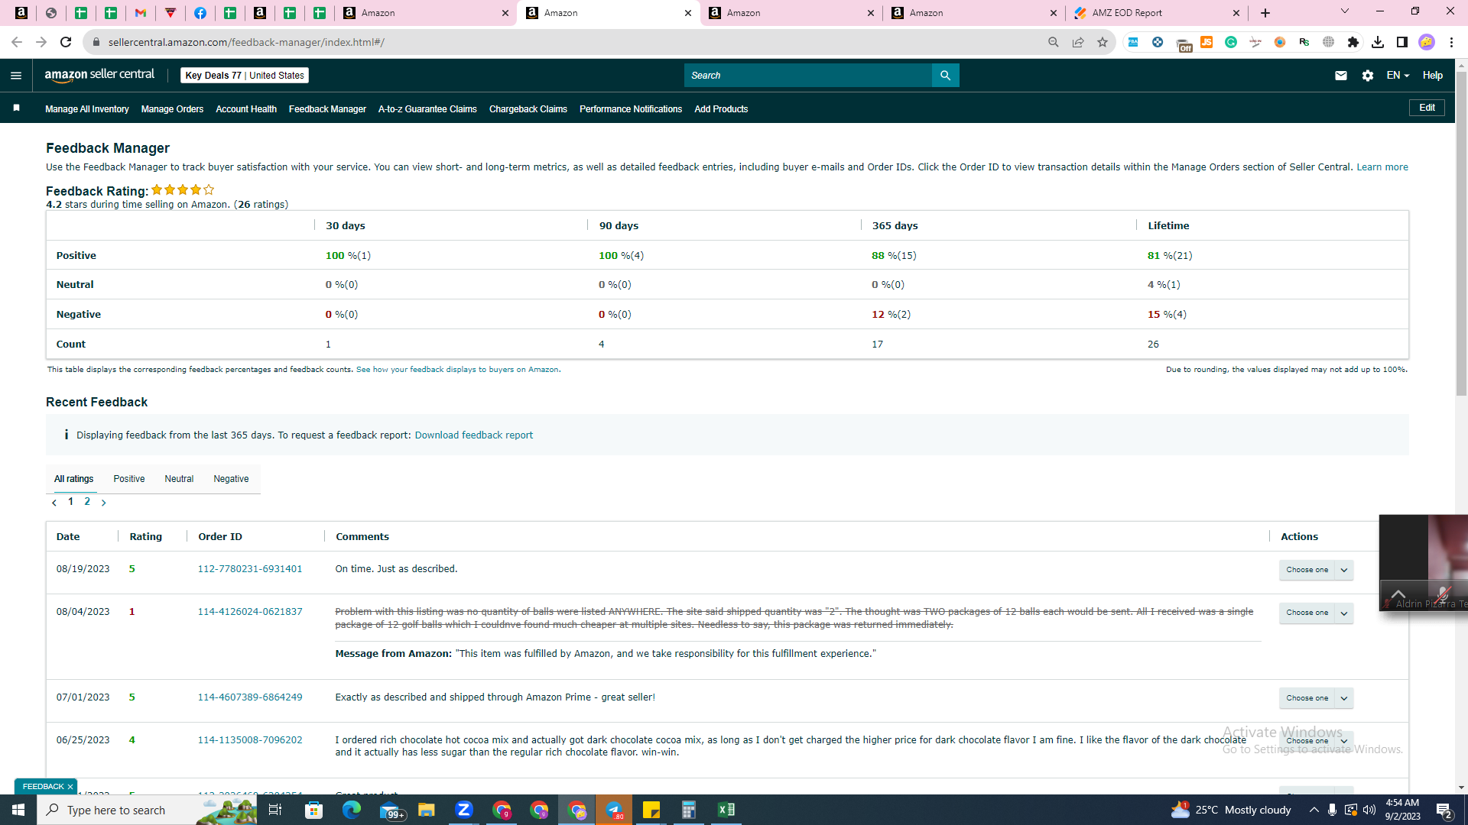1468x825 pixels.
Task: Open Manage Orders in navigation
Action: pos(172,109)
